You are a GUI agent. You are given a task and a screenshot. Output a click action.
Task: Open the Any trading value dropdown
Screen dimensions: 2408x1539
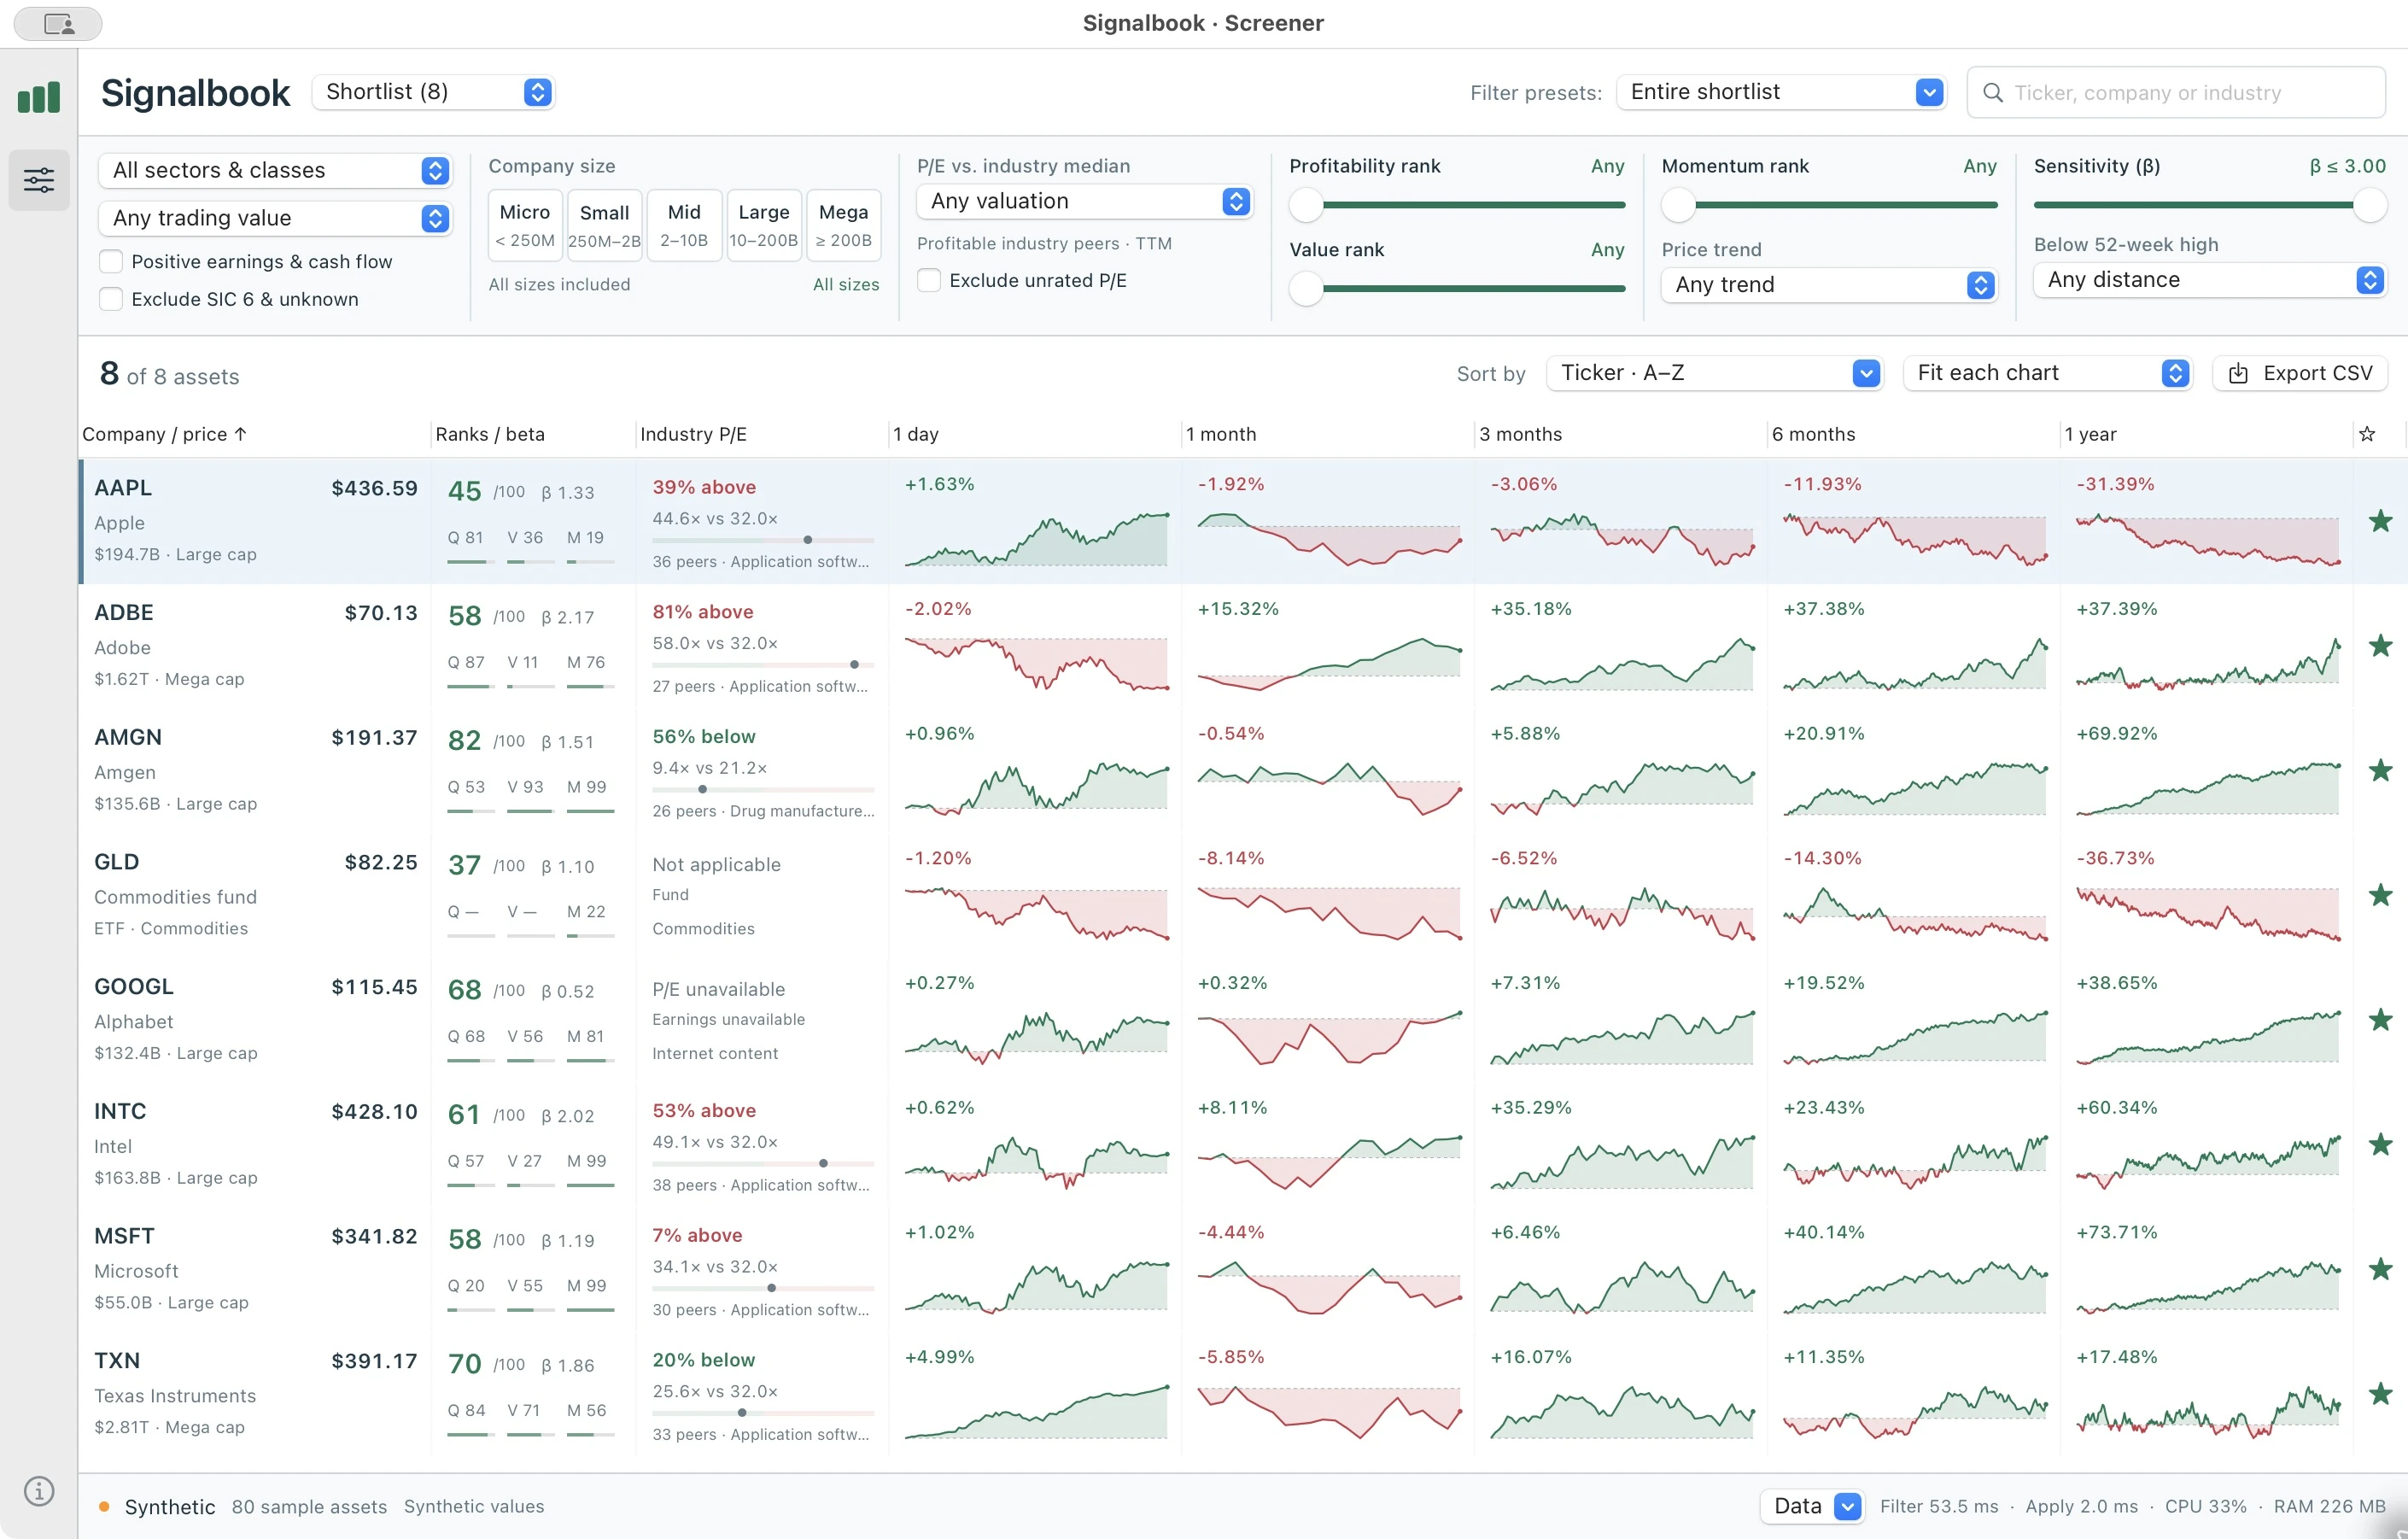pyautogui.click(x=275, y=219)
